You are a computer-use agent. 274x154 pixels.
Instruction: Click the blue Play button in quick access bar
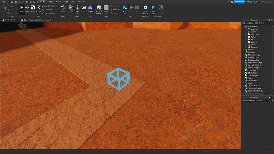coord(27,2)
